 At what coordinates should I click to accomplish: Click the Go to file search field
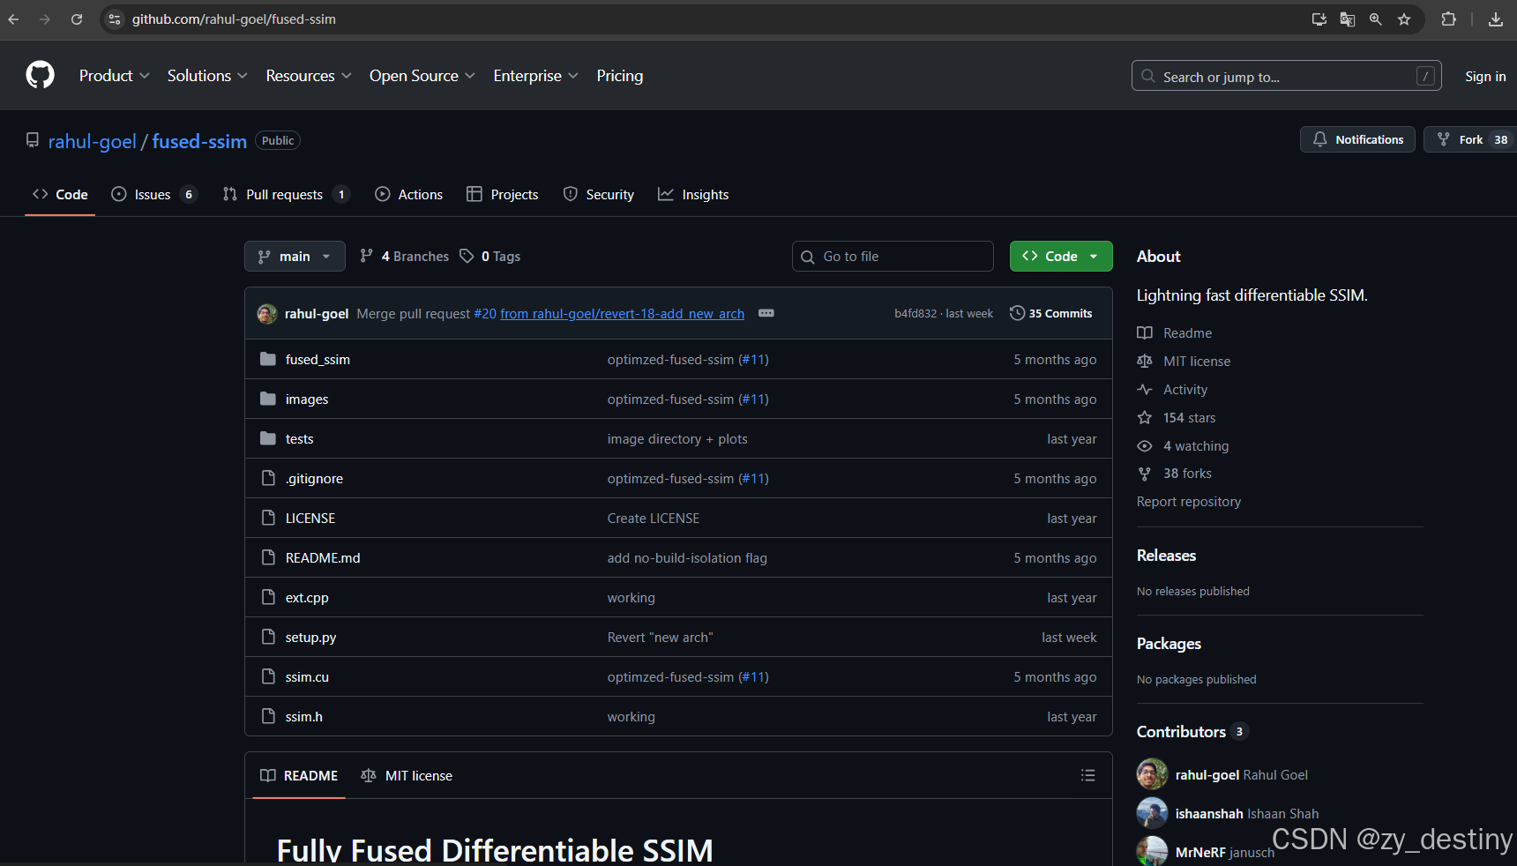893,256
